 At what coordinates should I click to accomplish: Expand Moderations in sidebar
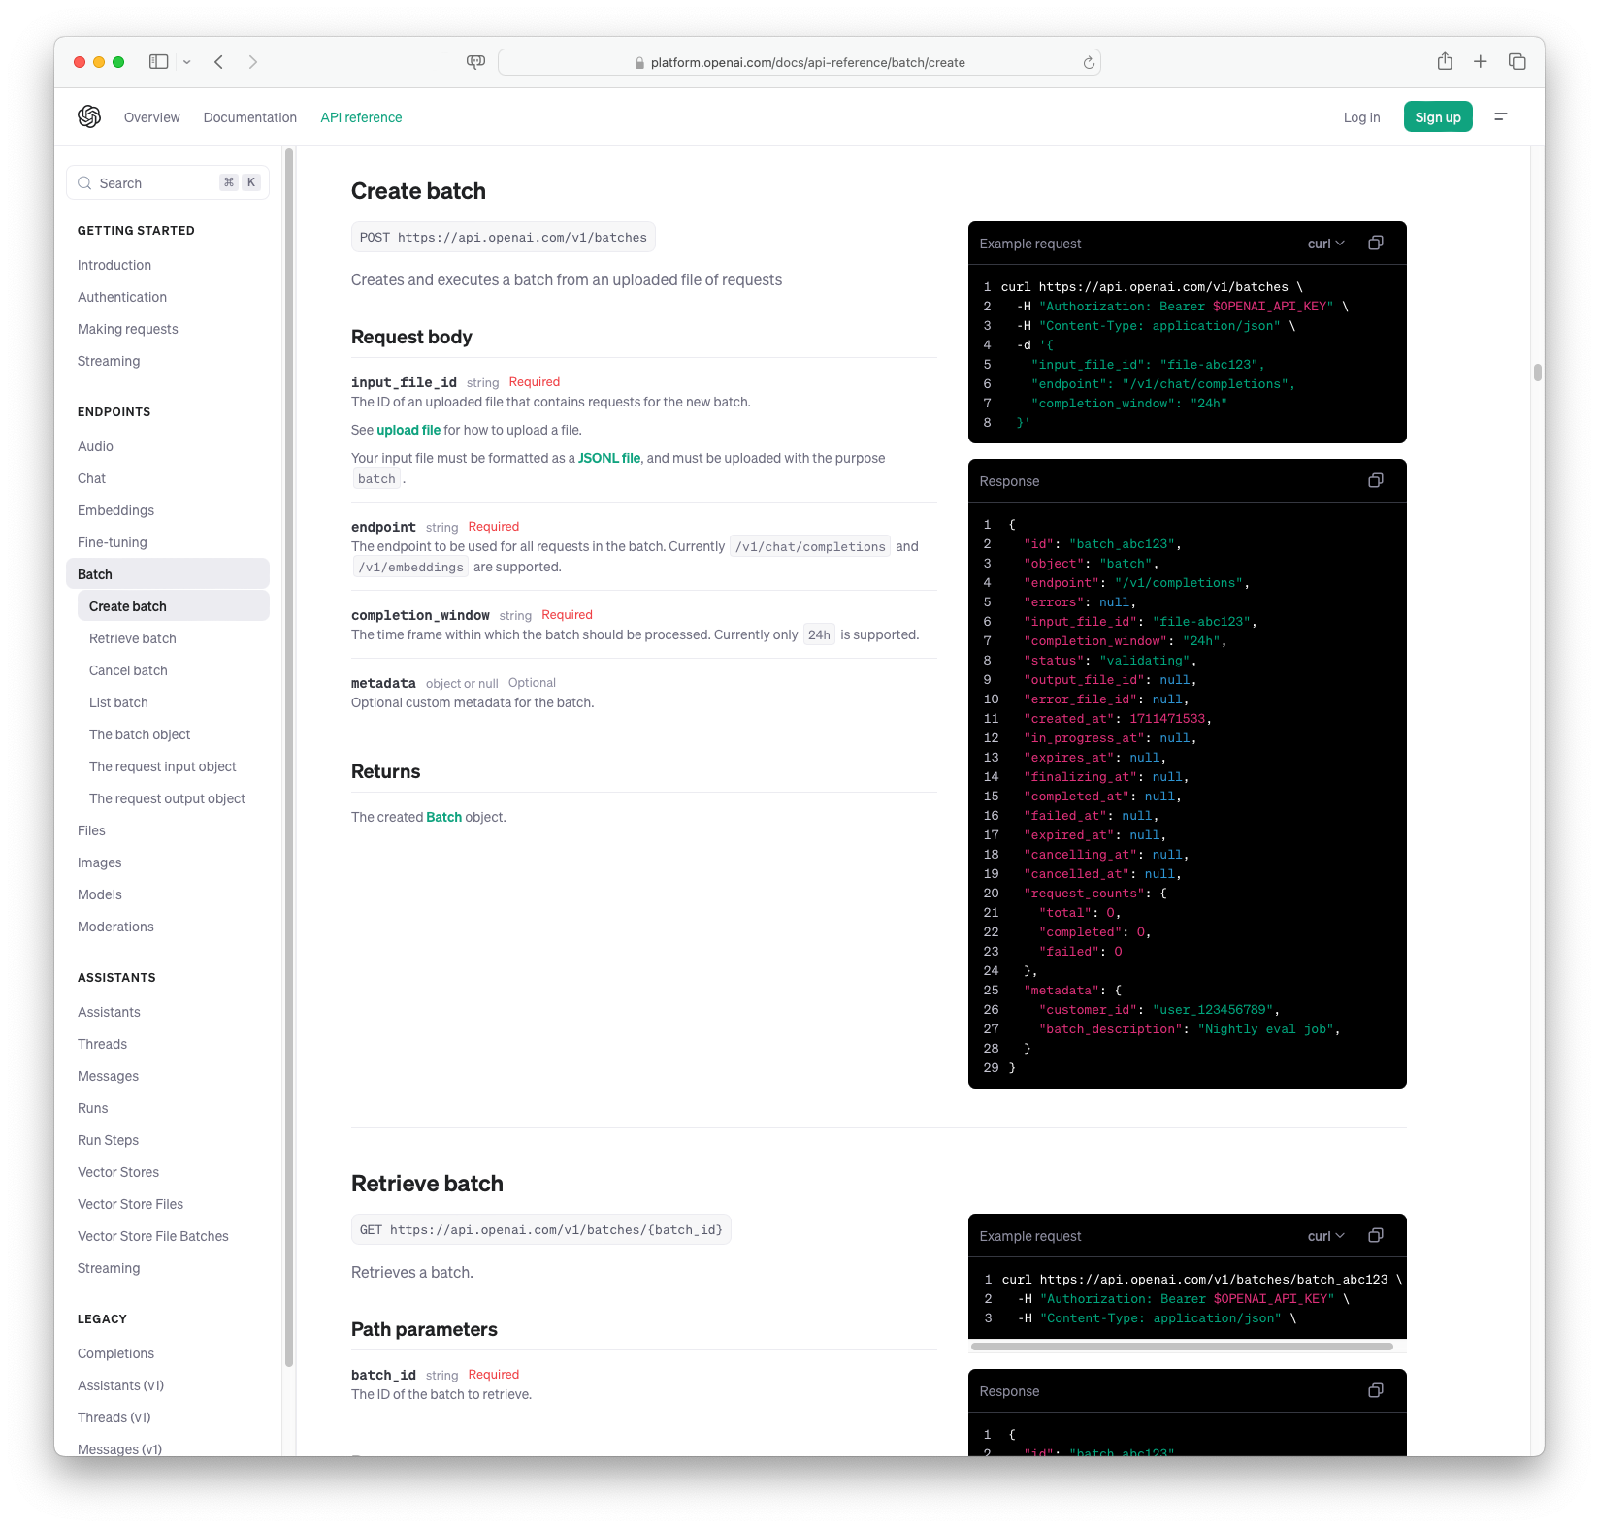coord(115,927)
